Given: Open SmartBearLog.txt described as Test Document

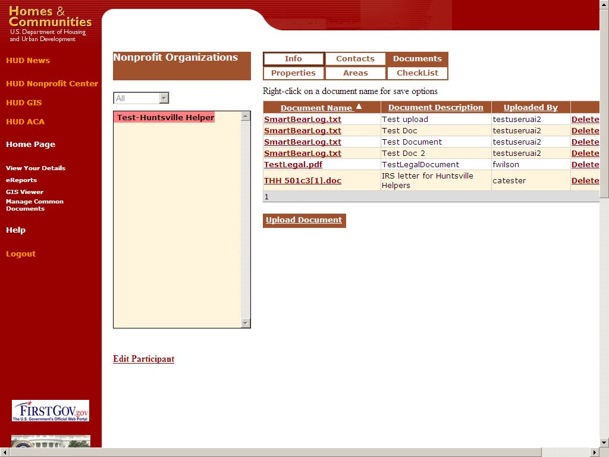Looking at the screenshot, I should pyautogui.click(x=303, y=142).
